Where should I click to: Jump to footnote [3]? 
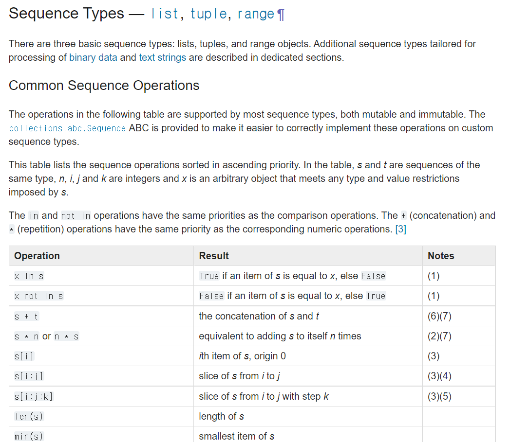tap(401, 230)
